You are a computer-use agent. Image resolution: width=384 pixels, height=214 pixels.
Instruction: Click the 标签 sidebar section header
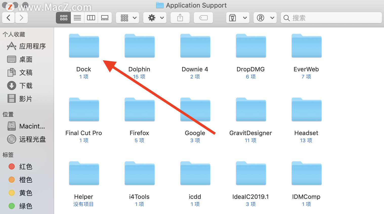[x=8, y=155]
